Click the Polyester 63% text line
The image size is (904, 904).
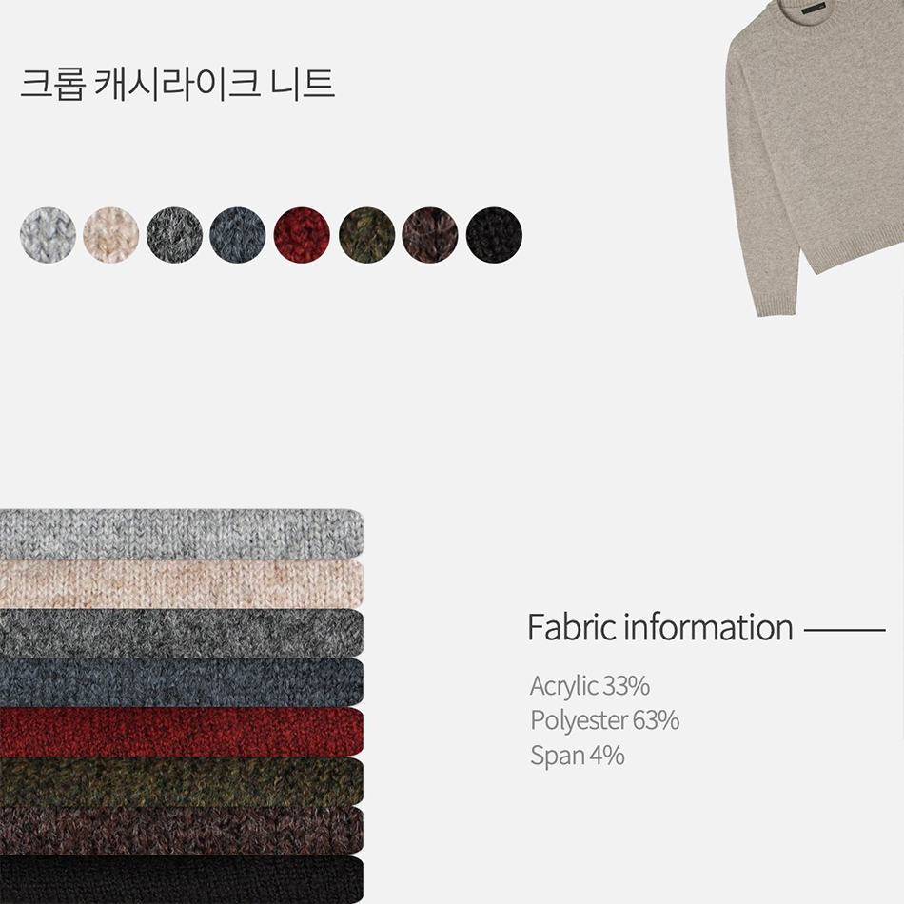coord(605,720)
